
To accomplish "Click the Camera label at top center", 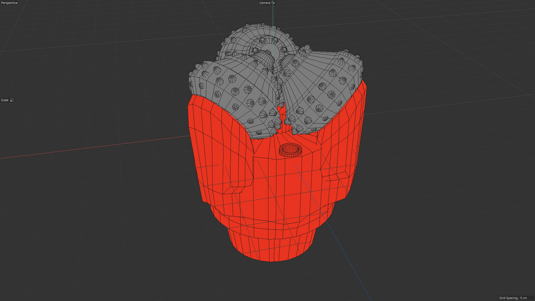I will (265, 3).
